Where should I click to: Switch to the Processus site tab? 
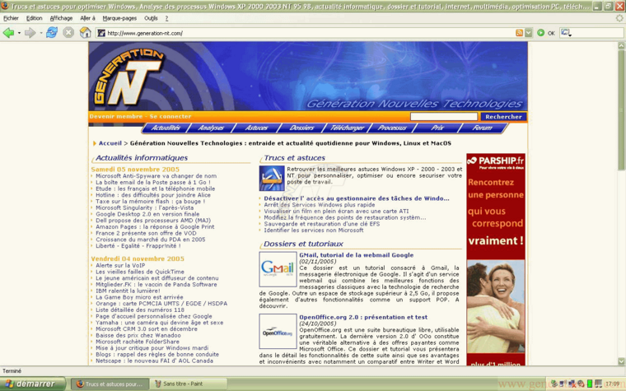tap(392, 128)
